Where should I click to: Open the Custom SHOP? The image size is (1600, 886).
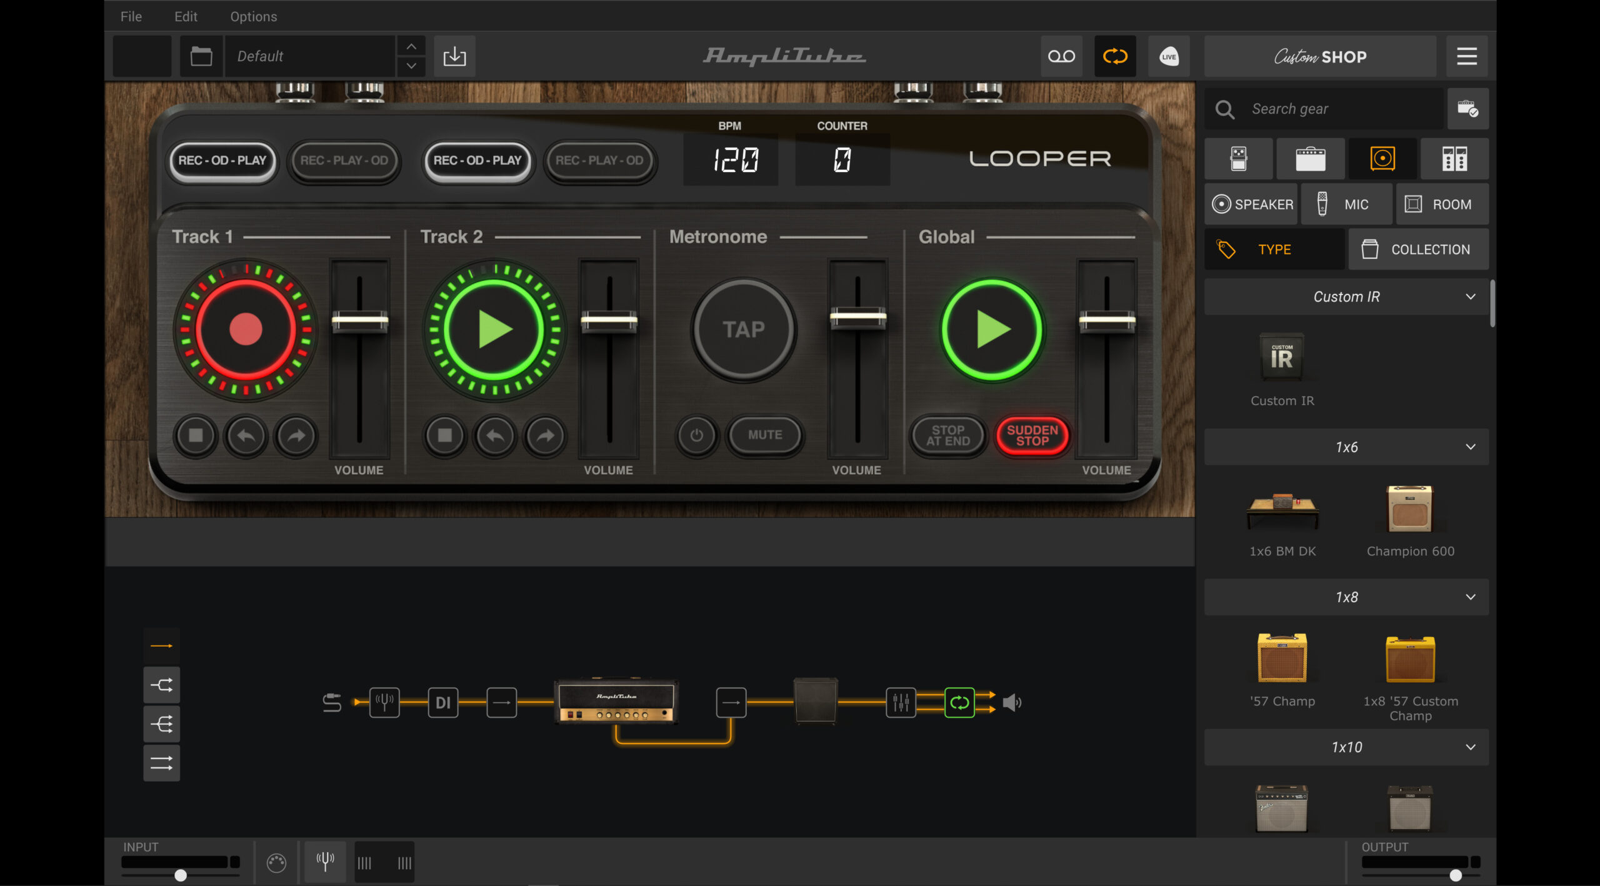[x=1320, y=56]
